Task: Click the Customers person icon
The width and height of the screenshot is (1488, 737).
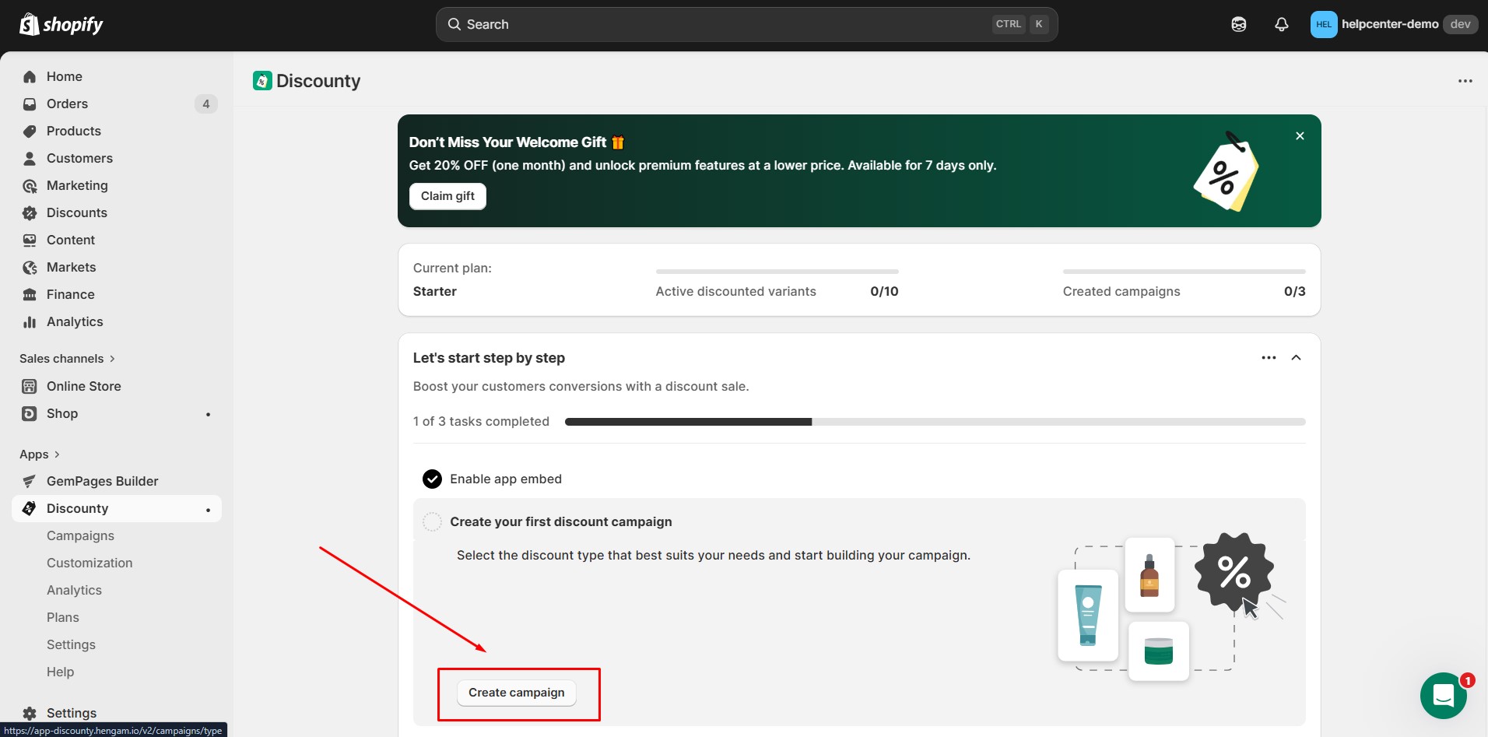Action: (30, 158)
